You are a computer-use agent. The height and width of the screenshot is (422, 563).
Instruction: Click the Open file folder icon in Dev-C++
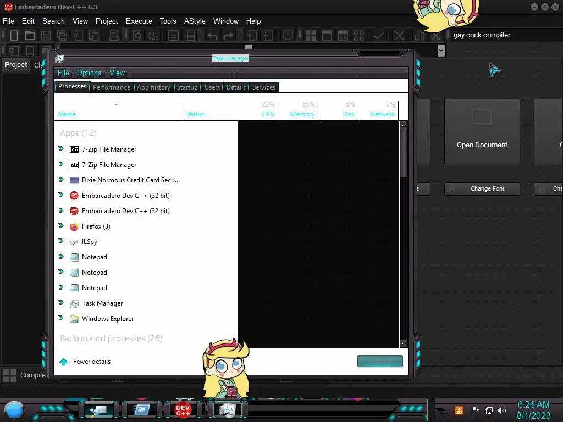point(30,36)
